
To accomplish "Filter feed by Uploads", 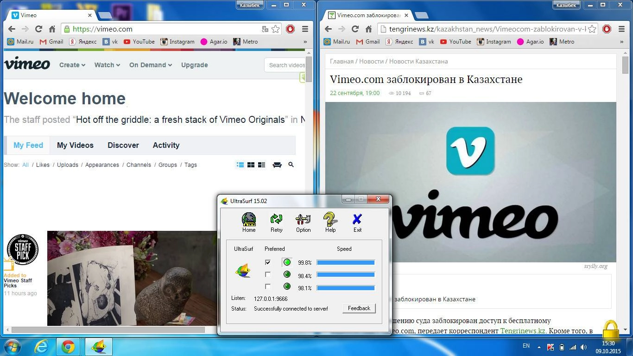I will (68, 165).
